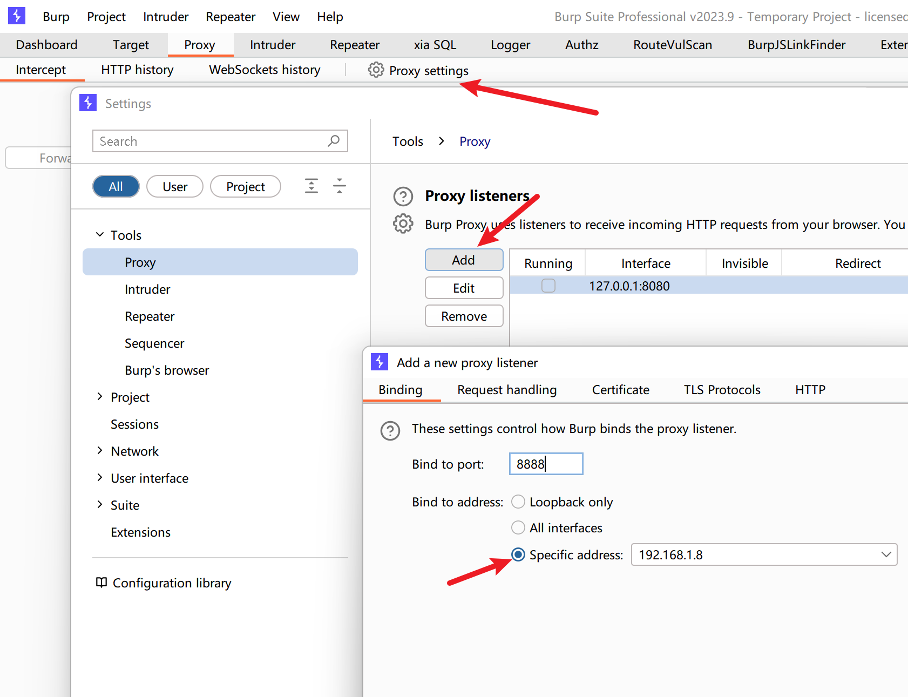The image size is (908, 697).
Task: Expand the Project tree section
Action: coord(100,396)
